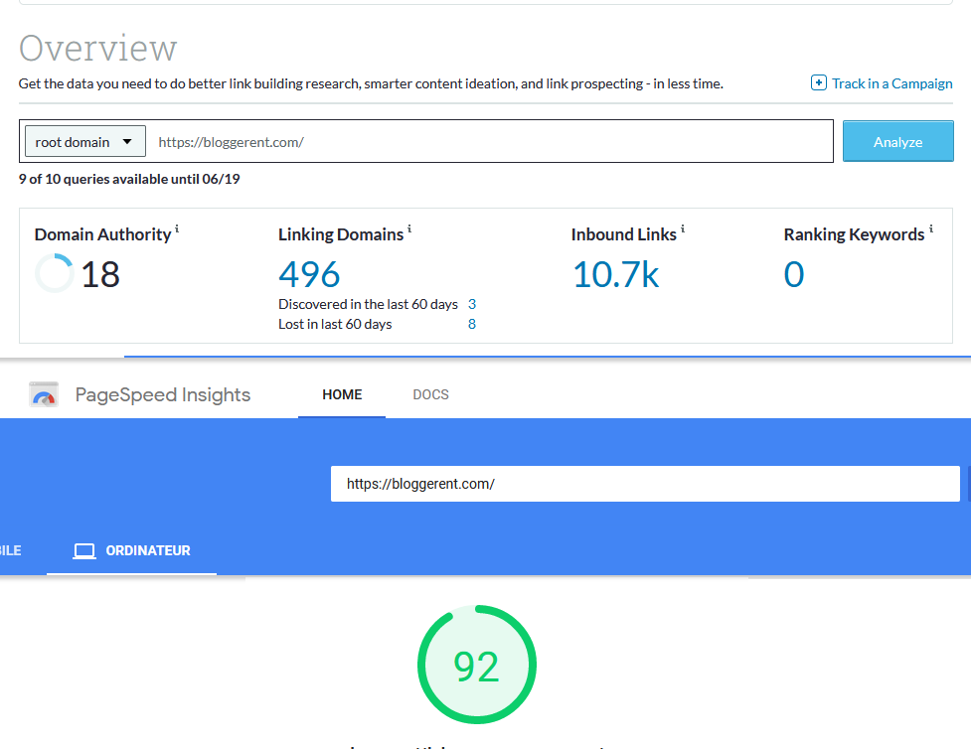This screenshot has height=749, width=971.
Task: Click the Overview heading
Action: 97,49
